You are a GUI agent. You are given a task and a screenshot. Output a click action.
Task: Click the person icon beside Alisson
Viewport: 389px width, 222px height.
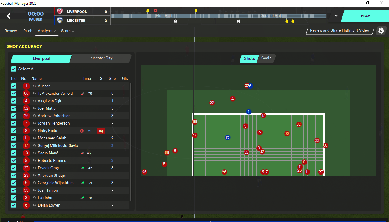coord(34,86)
